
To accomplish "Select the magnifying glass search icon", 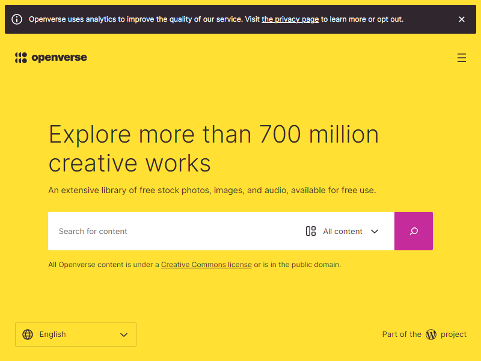I will 414,231.
